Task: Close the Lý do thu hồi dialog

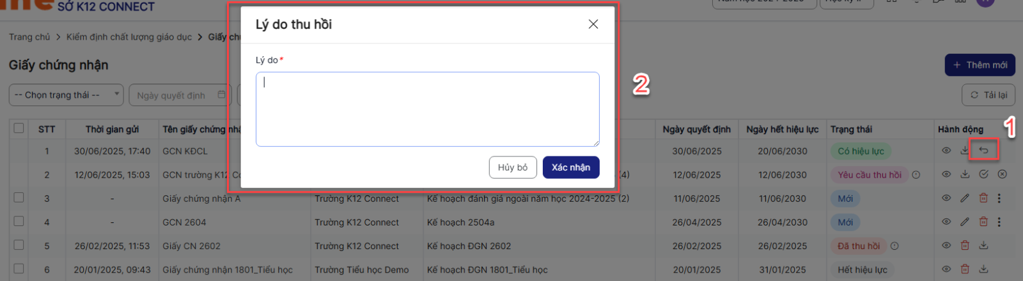Action: (x=593, y=24)
